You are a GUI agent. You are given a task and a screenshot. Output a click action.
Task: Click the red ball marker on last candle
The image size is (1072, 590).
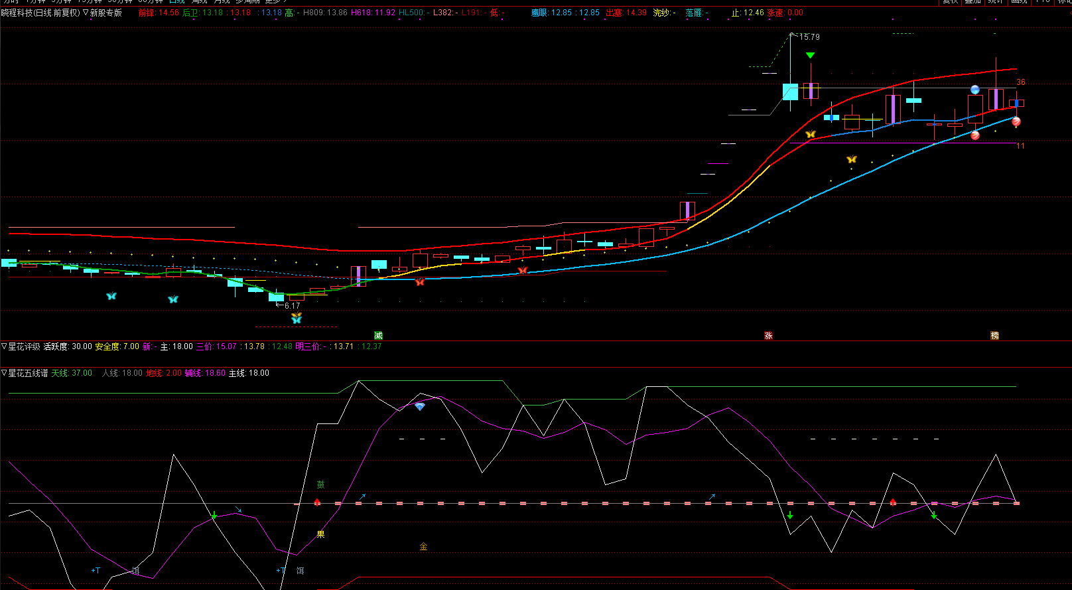[x=1016, y=121]
